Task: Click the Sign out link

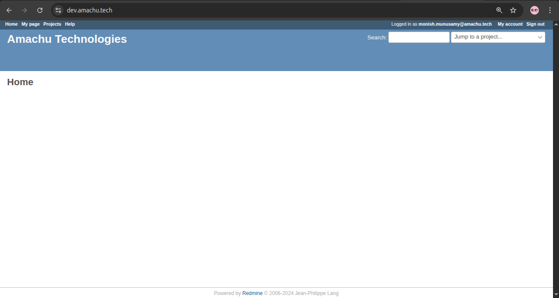Action: click(535, 24)
